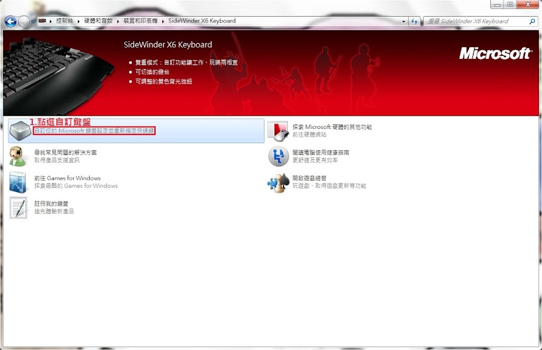Click the keyboard key icon for customizing keyboard settings

click(20, 131)
